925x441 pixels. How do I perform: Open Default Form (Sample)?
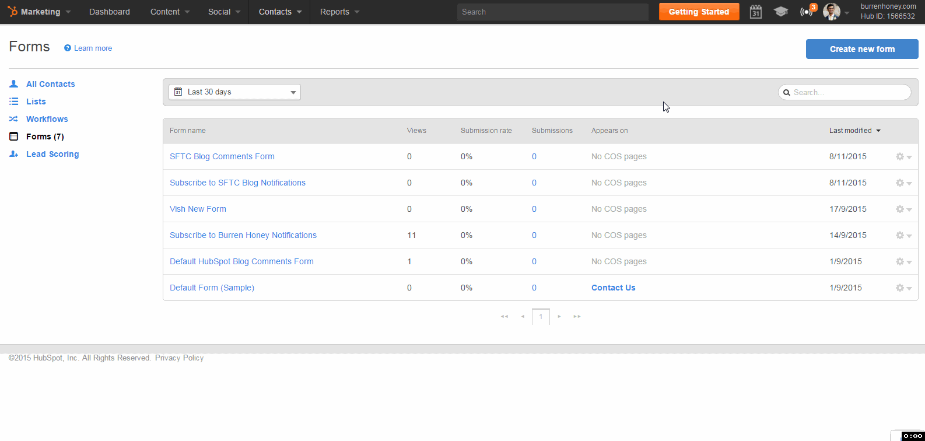(x=212, y=288)
